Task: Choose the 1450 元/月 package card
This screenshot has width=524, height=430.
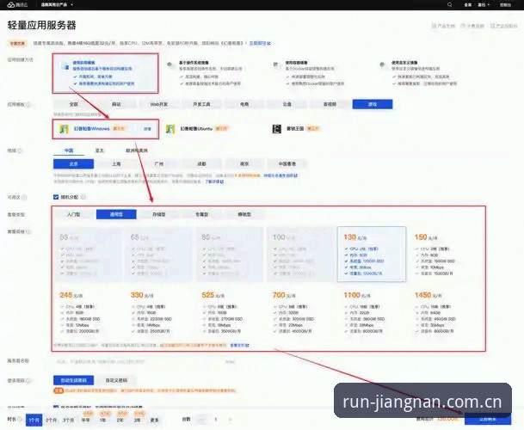Action: 443,313
